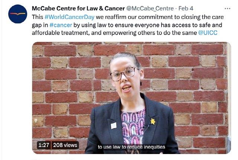
Task: Click the 1:27 duration badge
Action: click(x=44, y=145)
